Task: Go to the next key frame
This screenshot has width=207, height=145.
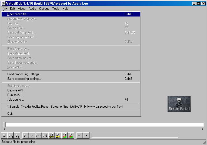Action: click(x=58, y=136)
